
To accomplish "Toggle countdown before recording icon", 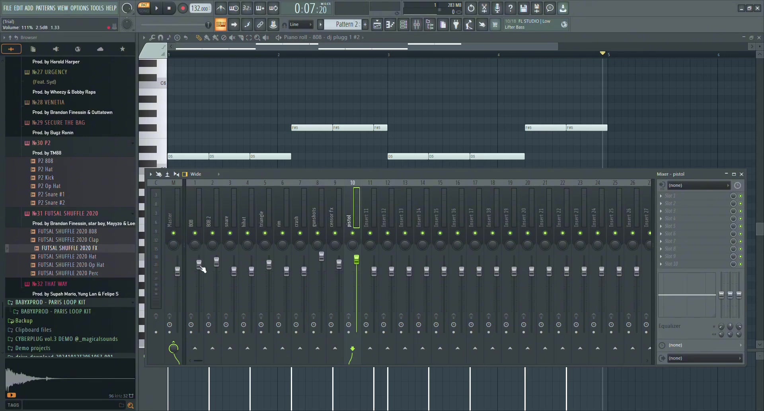I will pyautogui.click(x=247, y=8).
